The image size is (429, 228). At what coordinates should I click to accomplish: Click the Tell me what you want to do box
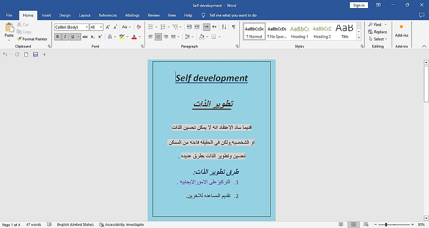pos(233,15)
